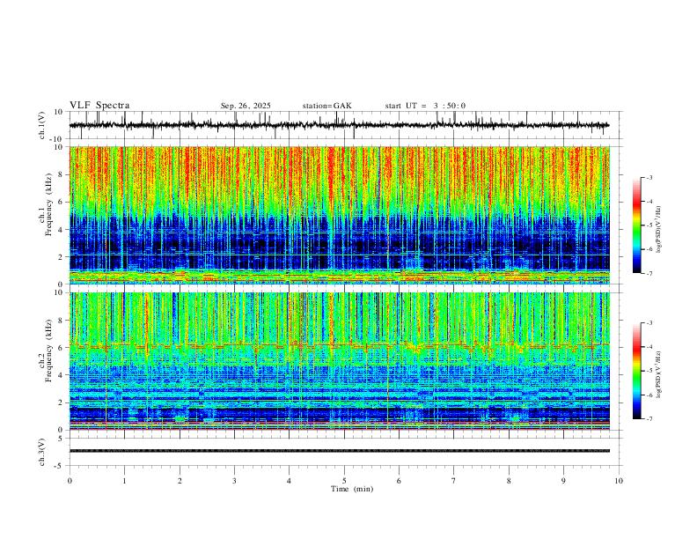
Task: Click the ch.1 voltage waveform trace
Action: coord(339,125)
